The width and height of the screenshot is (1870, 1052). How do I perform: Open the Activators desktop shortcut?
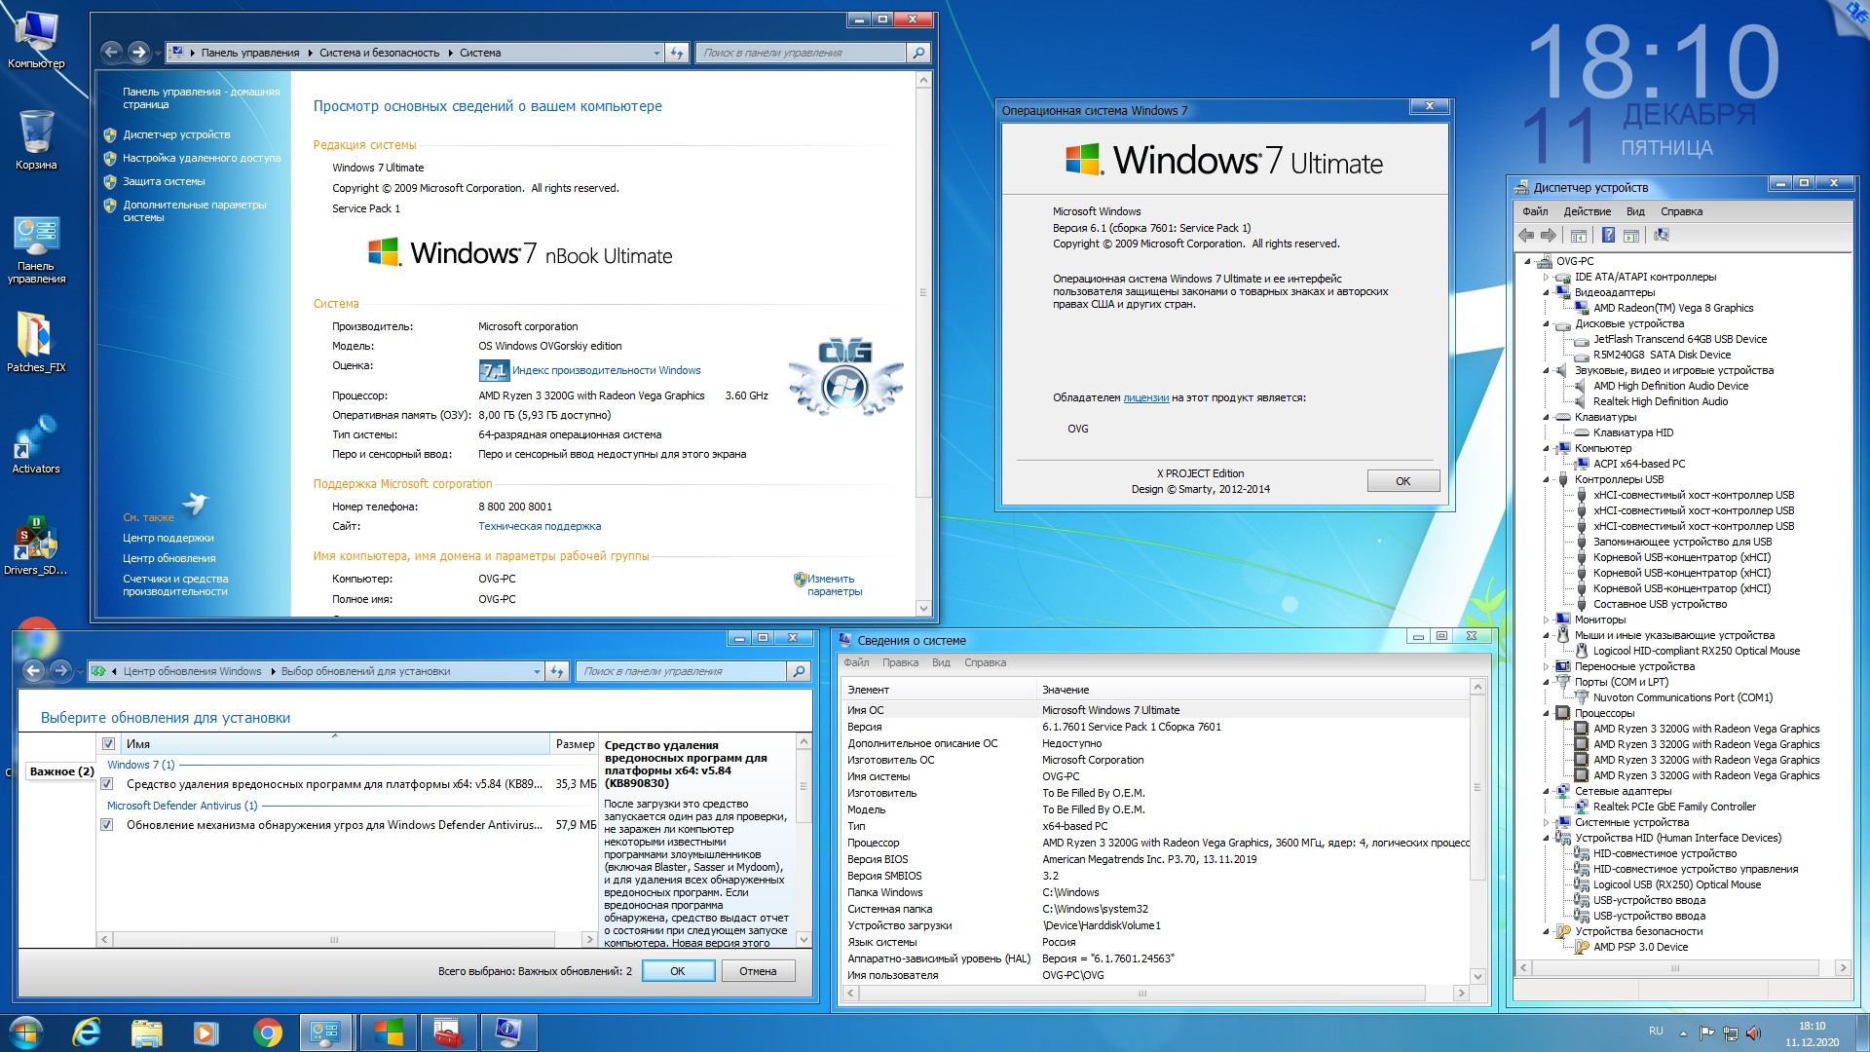[36, 444]
